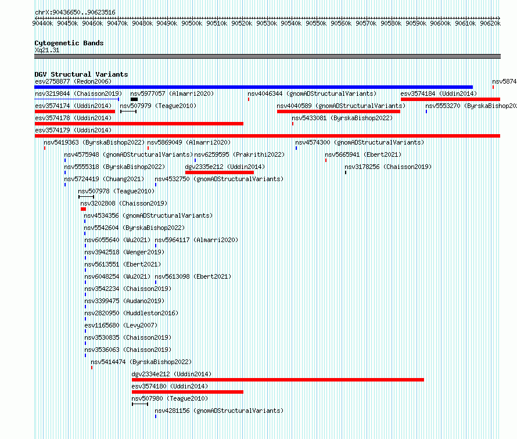Open nsv3399475 (Audano2019) label
Viewport: 517px width, 439px height.
[124, 301]
